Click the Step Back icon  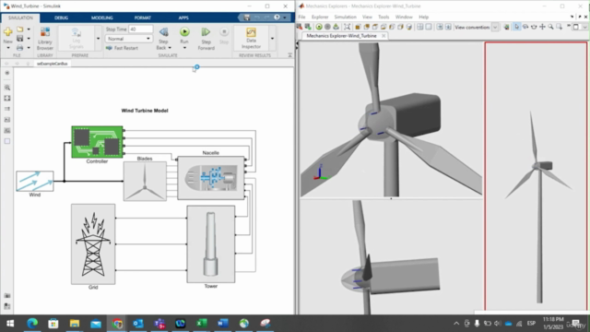coord(164,32)
